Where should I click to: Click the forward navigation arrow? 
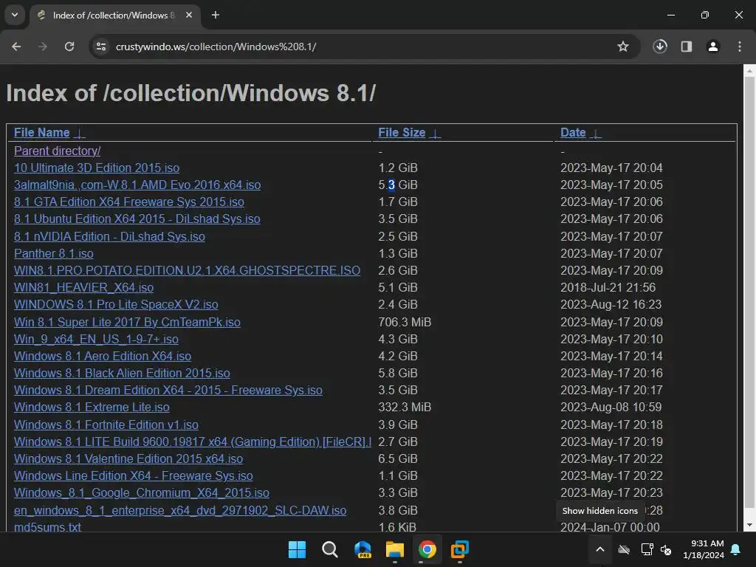pos(43,47)
